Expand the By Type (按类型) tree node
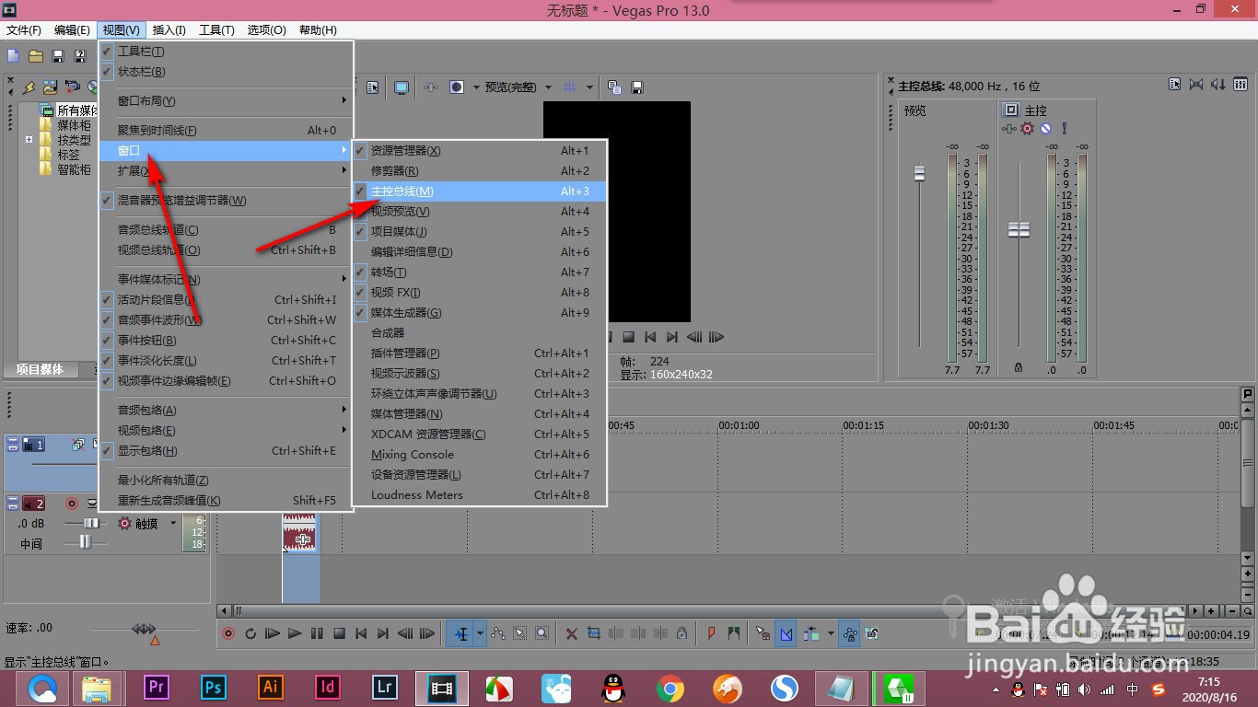The height and width of the screenshot is (707, 1258). tap(29, 141)
